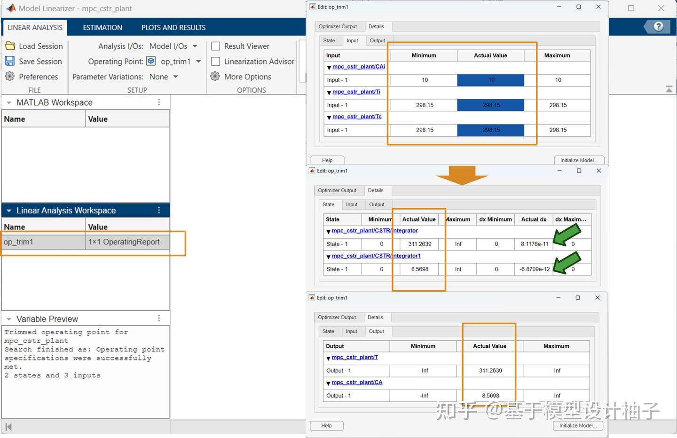The height and width of the screenshot is (438, 677).
Task: Select op_trim1 in Linear Analysis Workspace
Action: pos(42,242)
